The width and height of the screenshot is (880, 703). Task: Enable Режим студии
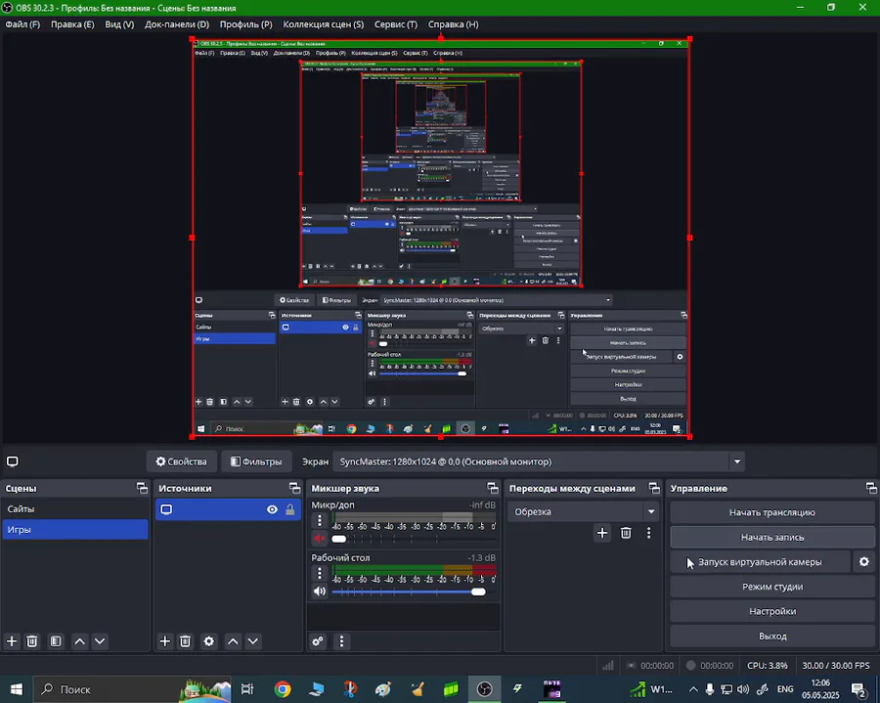pos(772,587)
